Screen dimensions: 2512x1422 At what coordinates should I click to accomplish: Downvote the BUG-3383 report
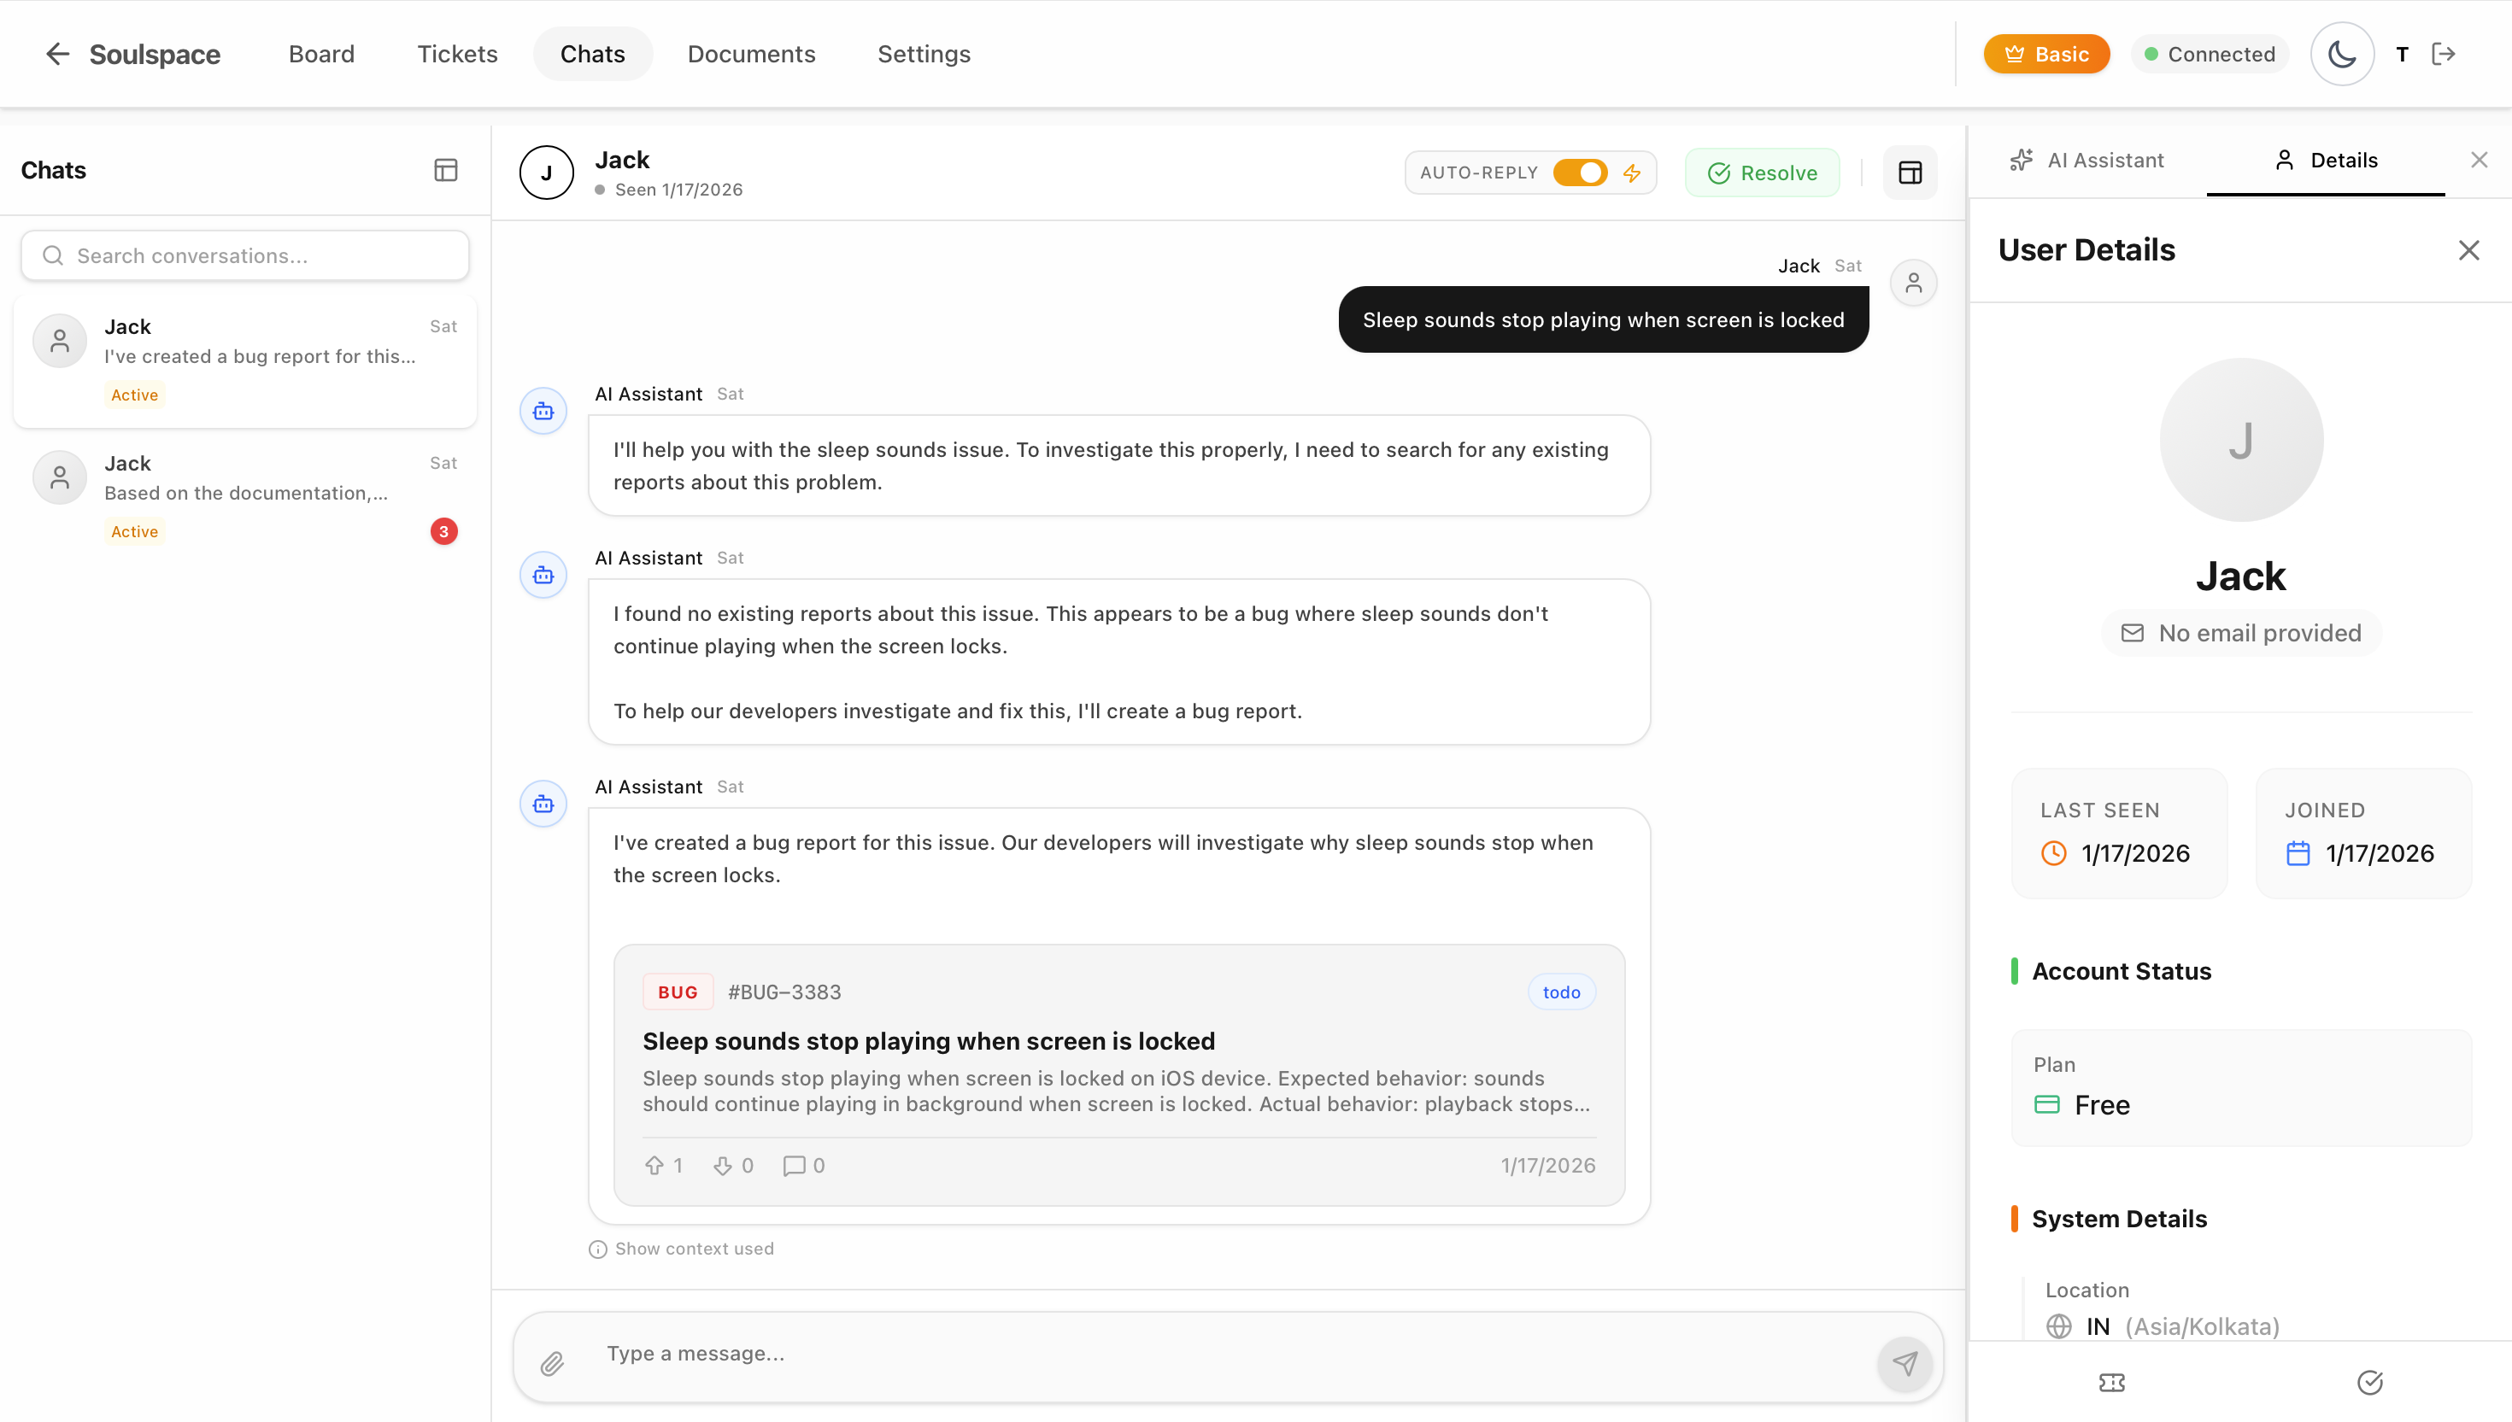click(723, 1165)
